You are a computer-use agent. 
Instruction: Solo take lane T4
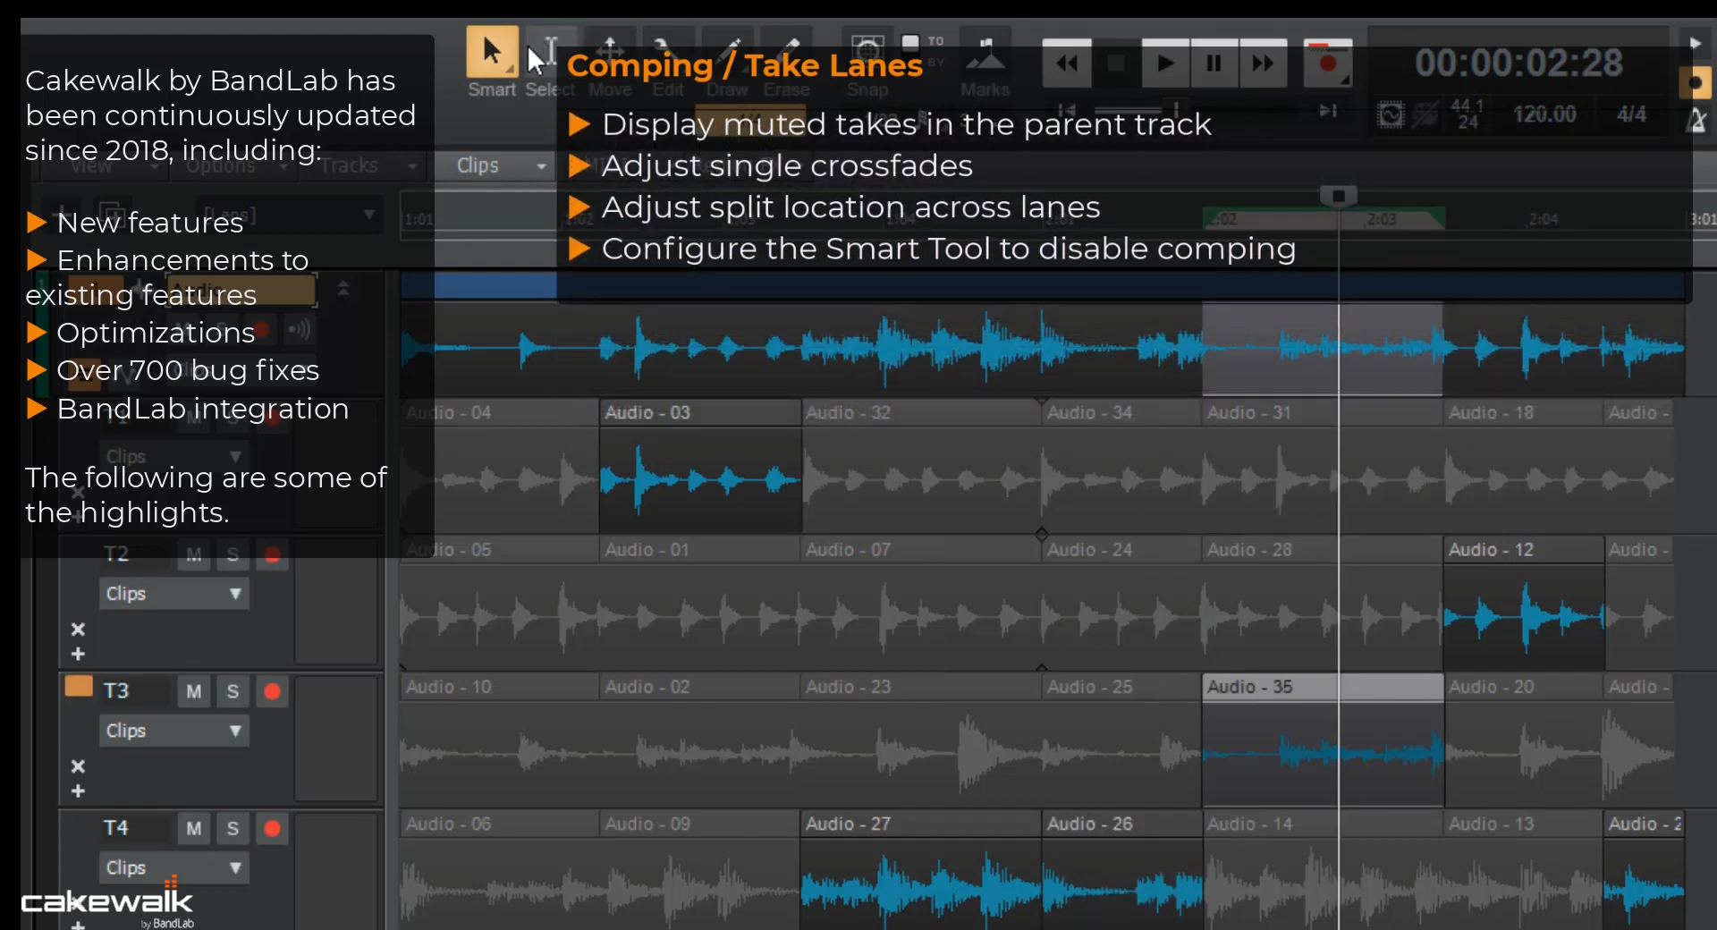(x=233, y=828)
